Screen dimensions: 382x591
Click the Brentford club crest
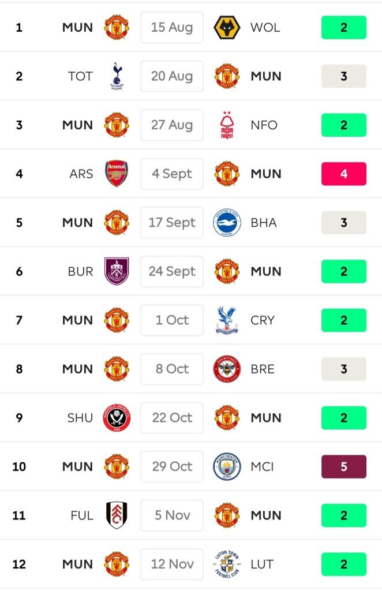tap(227, 369)
